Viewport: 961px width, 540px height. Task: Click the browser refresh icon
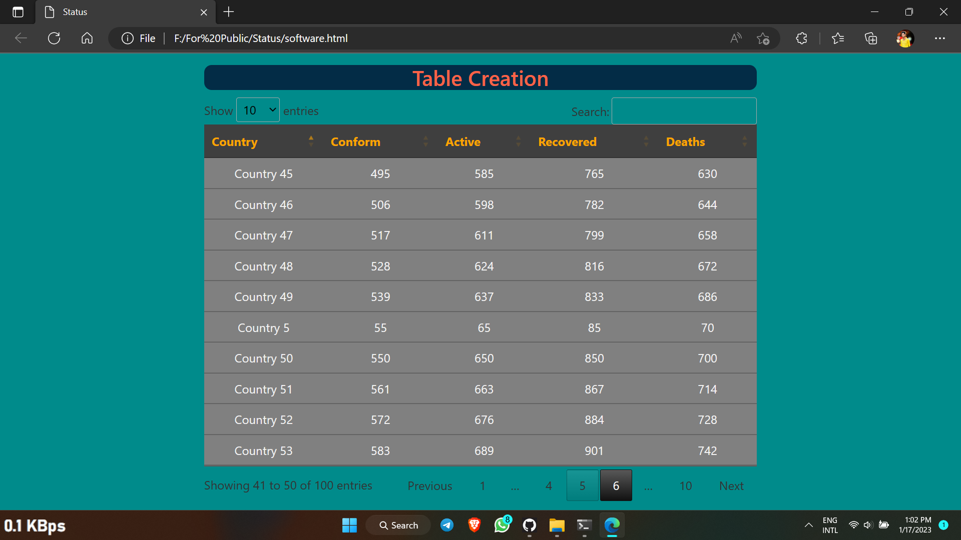pos(54,38)
